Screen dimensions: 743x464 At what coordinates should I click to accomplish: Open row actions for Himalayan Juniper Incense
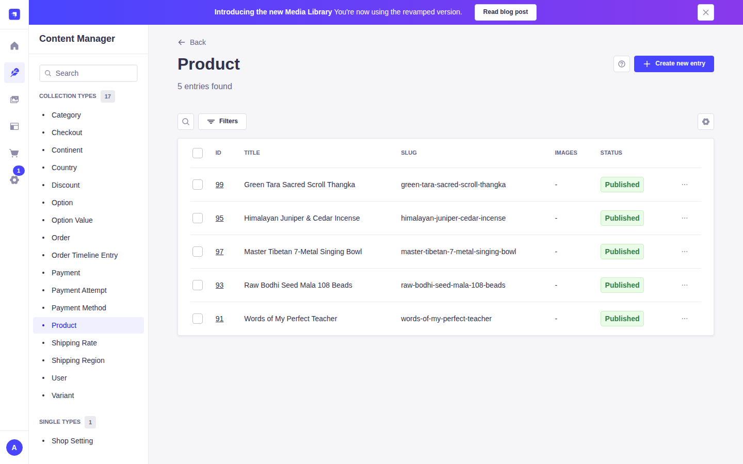click(685, 218)
